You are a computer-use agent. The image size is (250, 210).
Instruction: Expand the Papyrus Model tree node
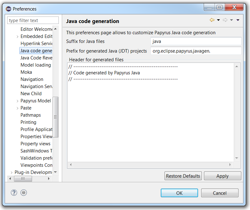(x=17, y=101)
